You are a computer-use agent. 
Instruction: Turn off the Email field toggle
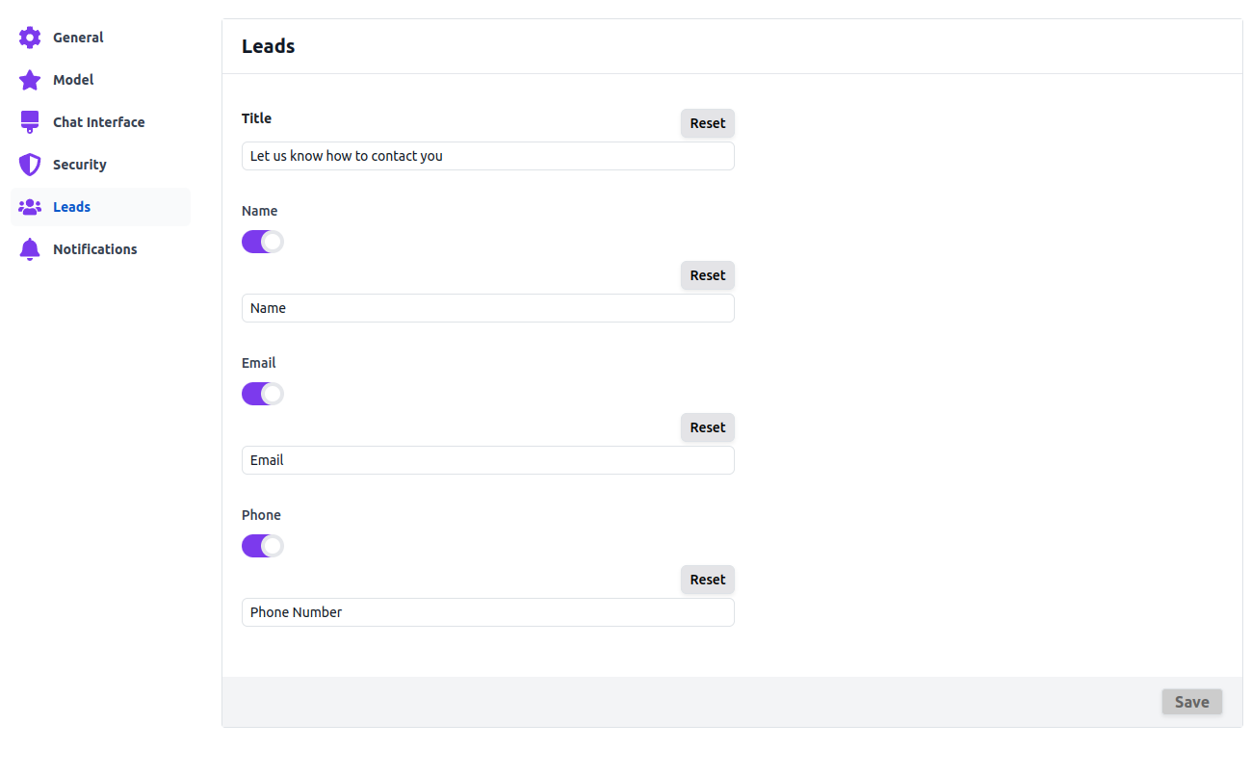(x=262, y=394)
